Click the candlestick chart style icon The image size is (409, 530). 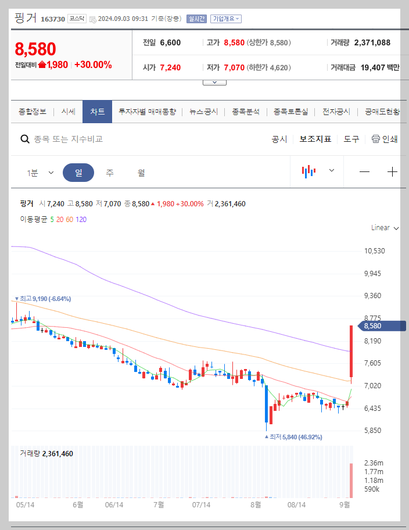click(308, 172)
